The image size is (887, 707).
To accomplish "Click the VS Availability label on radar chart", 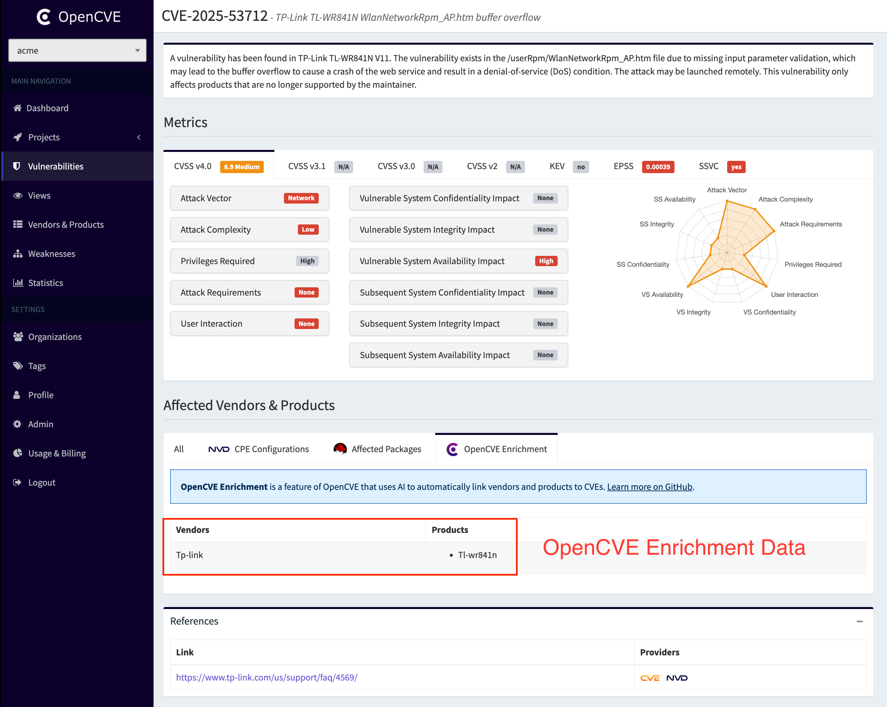I will 662,295.
